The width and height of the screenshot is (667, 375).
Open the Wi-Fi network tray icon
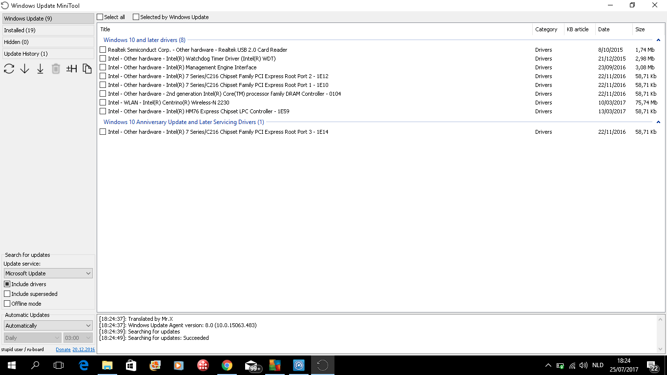[x=572, y=365]
